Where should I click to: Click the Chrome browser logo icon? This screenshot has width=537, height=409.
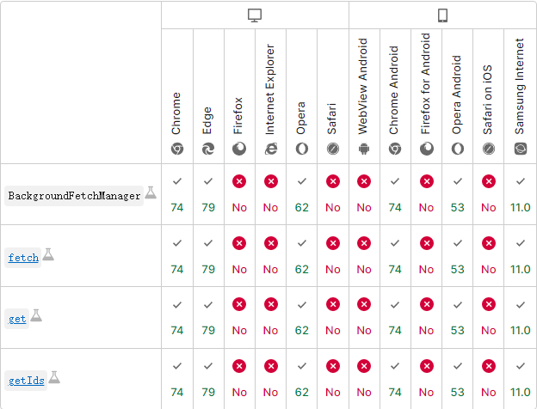[176, 149]
